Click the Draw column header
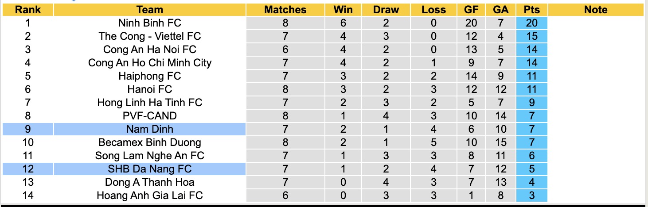Screen dimensions: 648x207 386,10
